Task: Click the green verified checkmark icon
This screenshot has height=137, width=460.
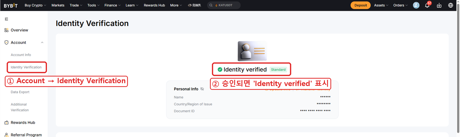Action: click(x=220, y=70)
